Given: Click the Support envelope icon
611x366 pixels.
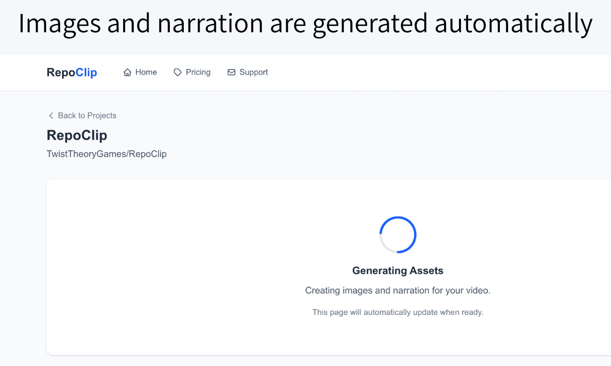Looking at the screenshot, I should pyautogui.click(x=231, y=72).
